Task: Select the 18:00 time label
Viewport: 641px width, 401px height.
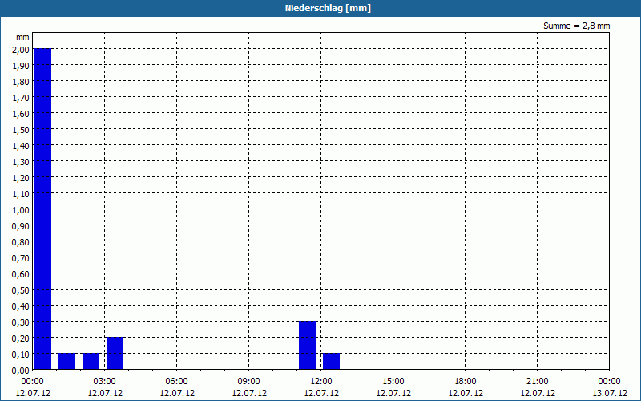Action: tap(466, 382)
